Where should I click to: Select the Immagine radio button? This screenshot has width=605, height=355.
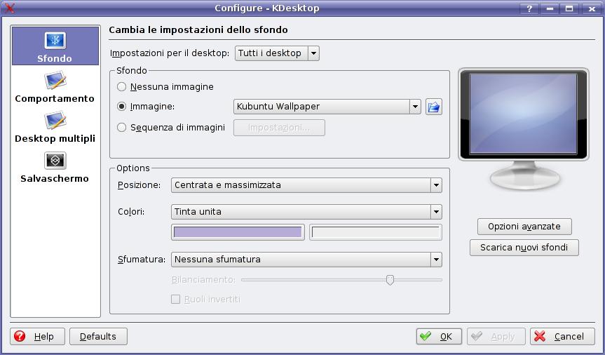[x=122, y=107]
